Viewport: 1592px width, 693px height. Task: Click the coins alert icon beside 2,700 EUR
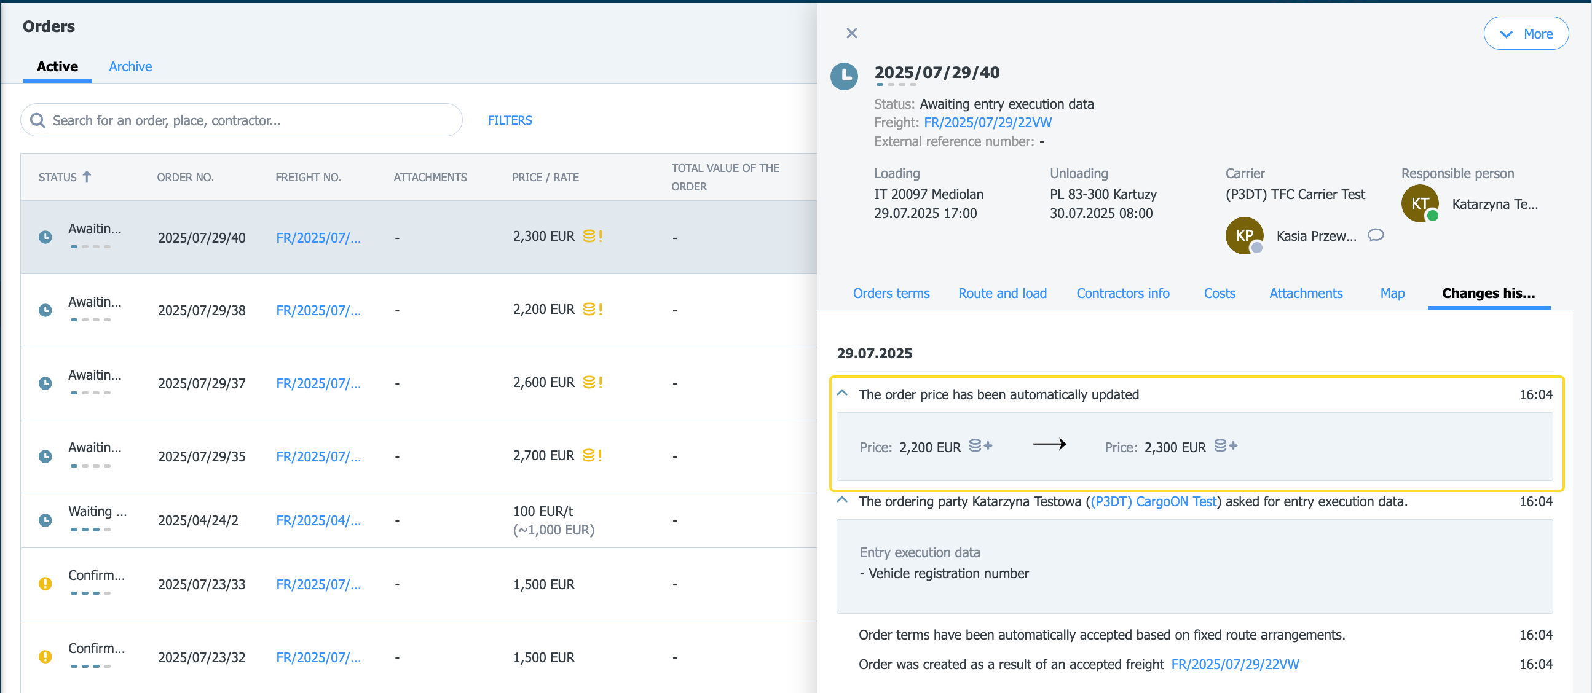point(592,455)
